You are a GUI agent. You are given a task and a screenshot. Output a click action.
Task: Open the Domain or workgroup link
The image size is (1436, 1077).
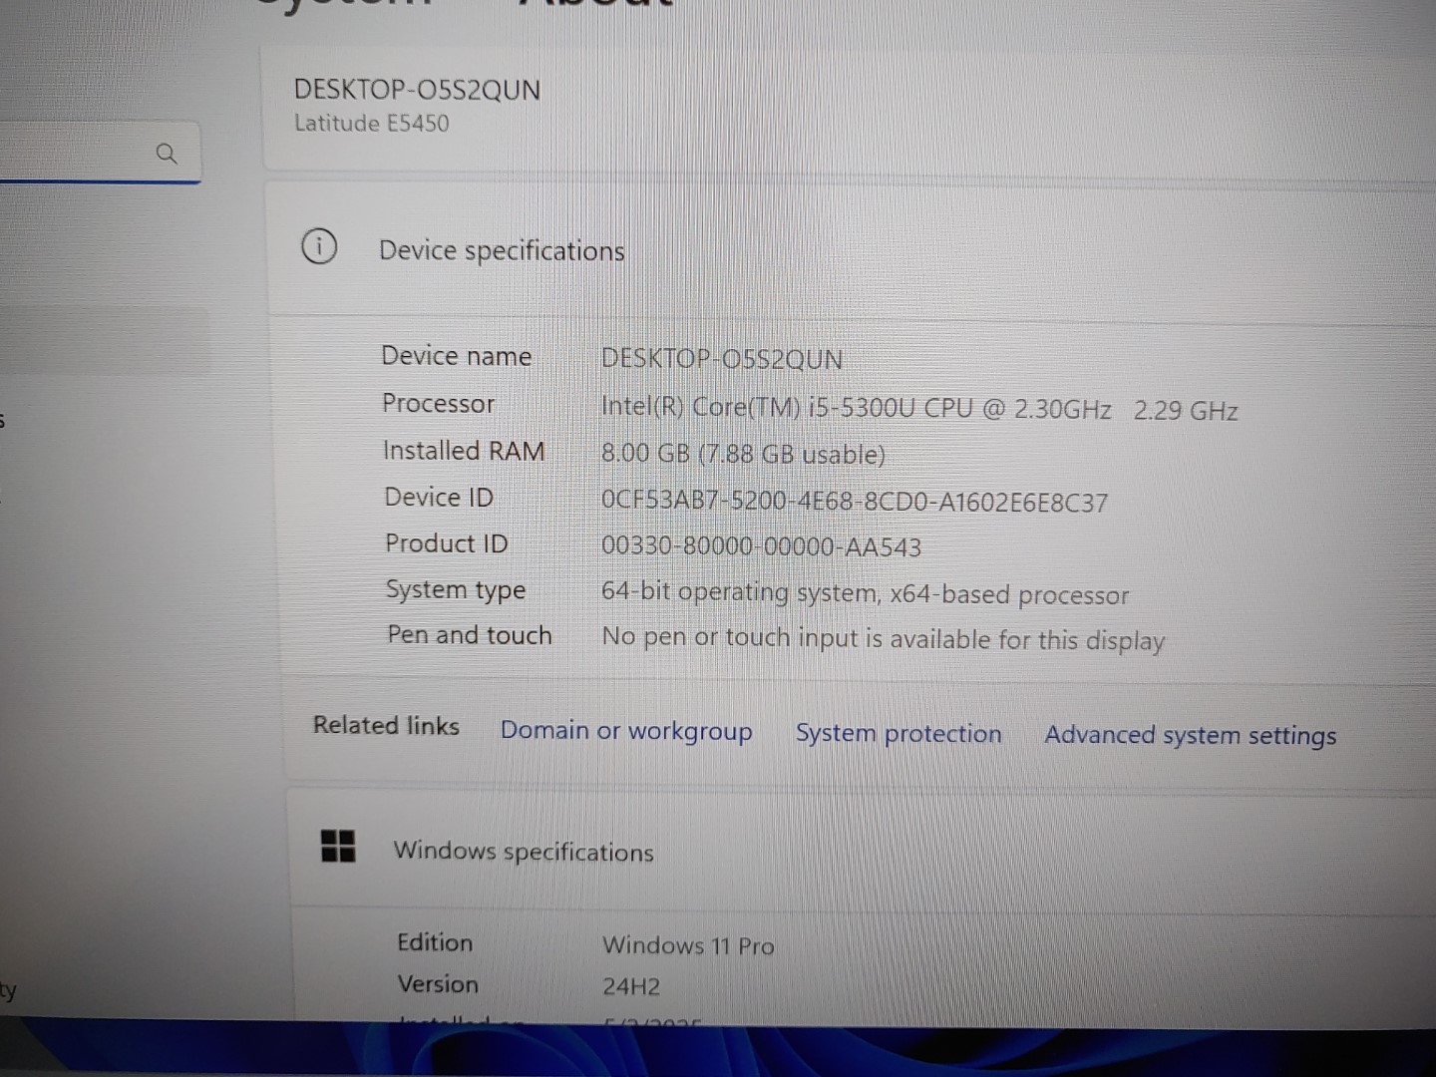(x=626, y=731)
